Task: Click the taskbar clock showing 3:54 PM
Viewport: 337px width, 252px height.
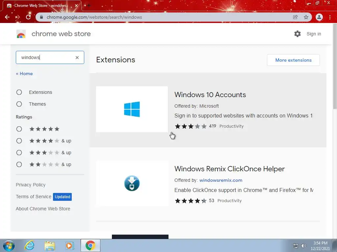Action: click(320, 246)
